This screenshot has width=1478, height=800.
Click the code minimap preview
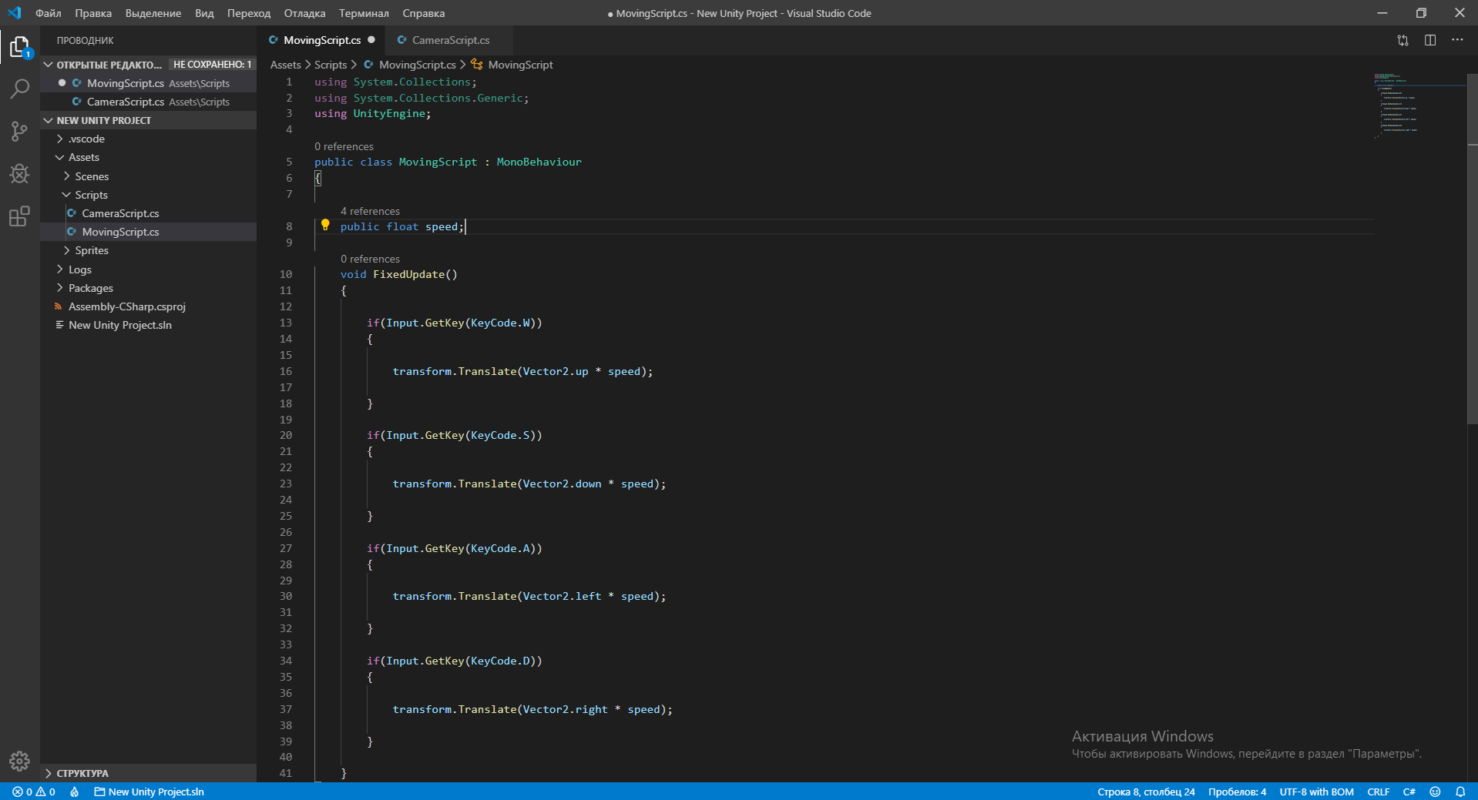tap(1420, 108)
